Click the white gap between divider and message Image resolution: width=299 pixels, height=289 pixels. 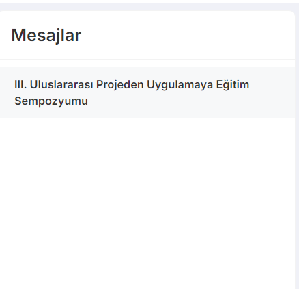147,64
